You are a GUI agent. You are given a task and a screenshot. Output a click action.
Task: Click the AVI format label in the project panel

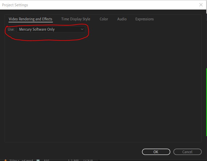(x=46, y=160)
